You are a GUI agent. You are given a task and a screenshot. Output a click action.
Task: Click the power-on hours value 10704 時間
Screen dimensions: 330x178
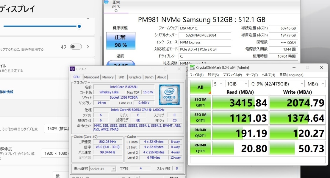(x=283, y=56)
